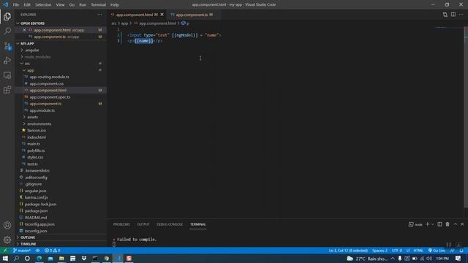Open the Manage gear icon
The image size is (468, 263).
coord(7,240)
